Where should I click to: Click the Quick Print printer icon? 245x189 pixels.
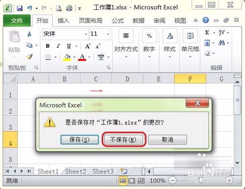coord(69,8)
